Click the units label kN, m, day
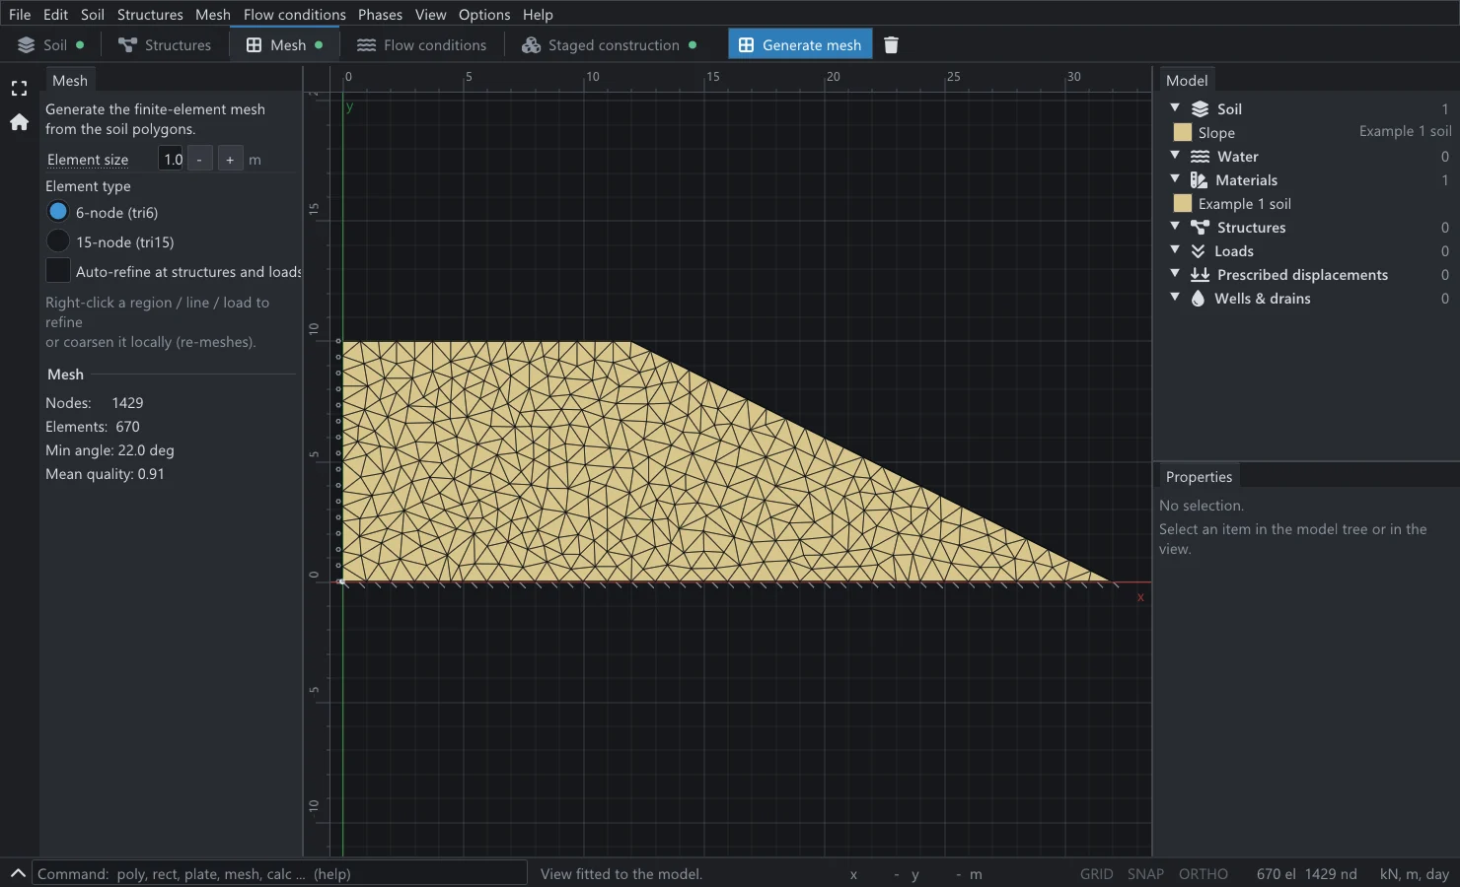1460x887 pixels. pos(1414,874)
